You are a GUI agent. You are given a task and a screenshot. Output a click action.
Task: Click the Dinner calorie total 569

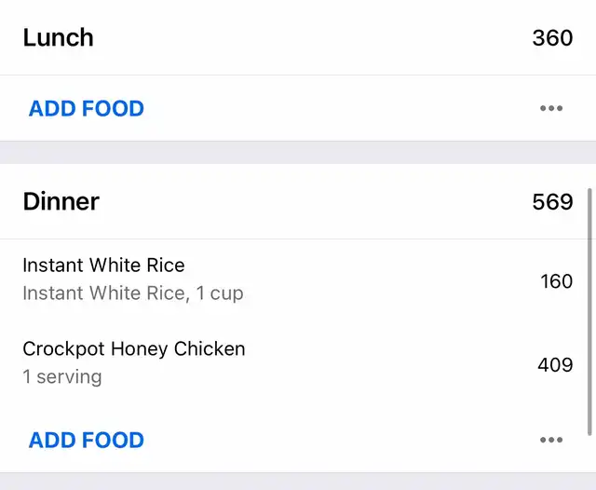552,201
